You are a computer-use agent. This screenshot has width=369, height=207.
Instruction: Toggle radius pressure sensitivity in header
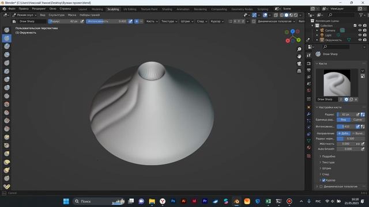pyautogui.click(x=82, y=21)
